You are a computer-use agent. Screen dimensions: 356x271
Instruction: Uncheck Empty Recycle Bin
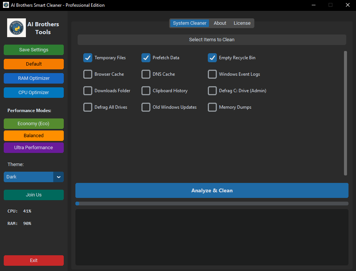(x=212, y=58)
